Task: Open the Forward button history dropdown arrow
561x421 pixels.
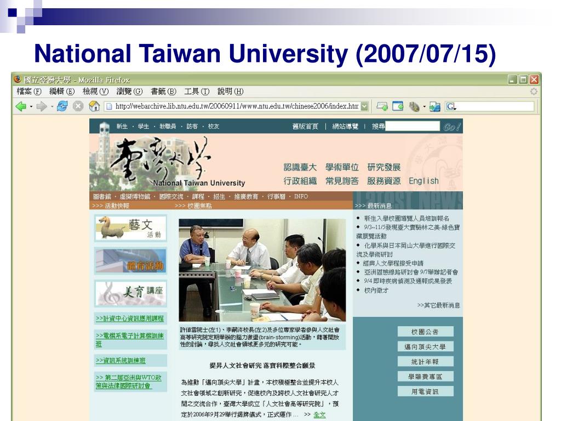Action: pos(52,107)
